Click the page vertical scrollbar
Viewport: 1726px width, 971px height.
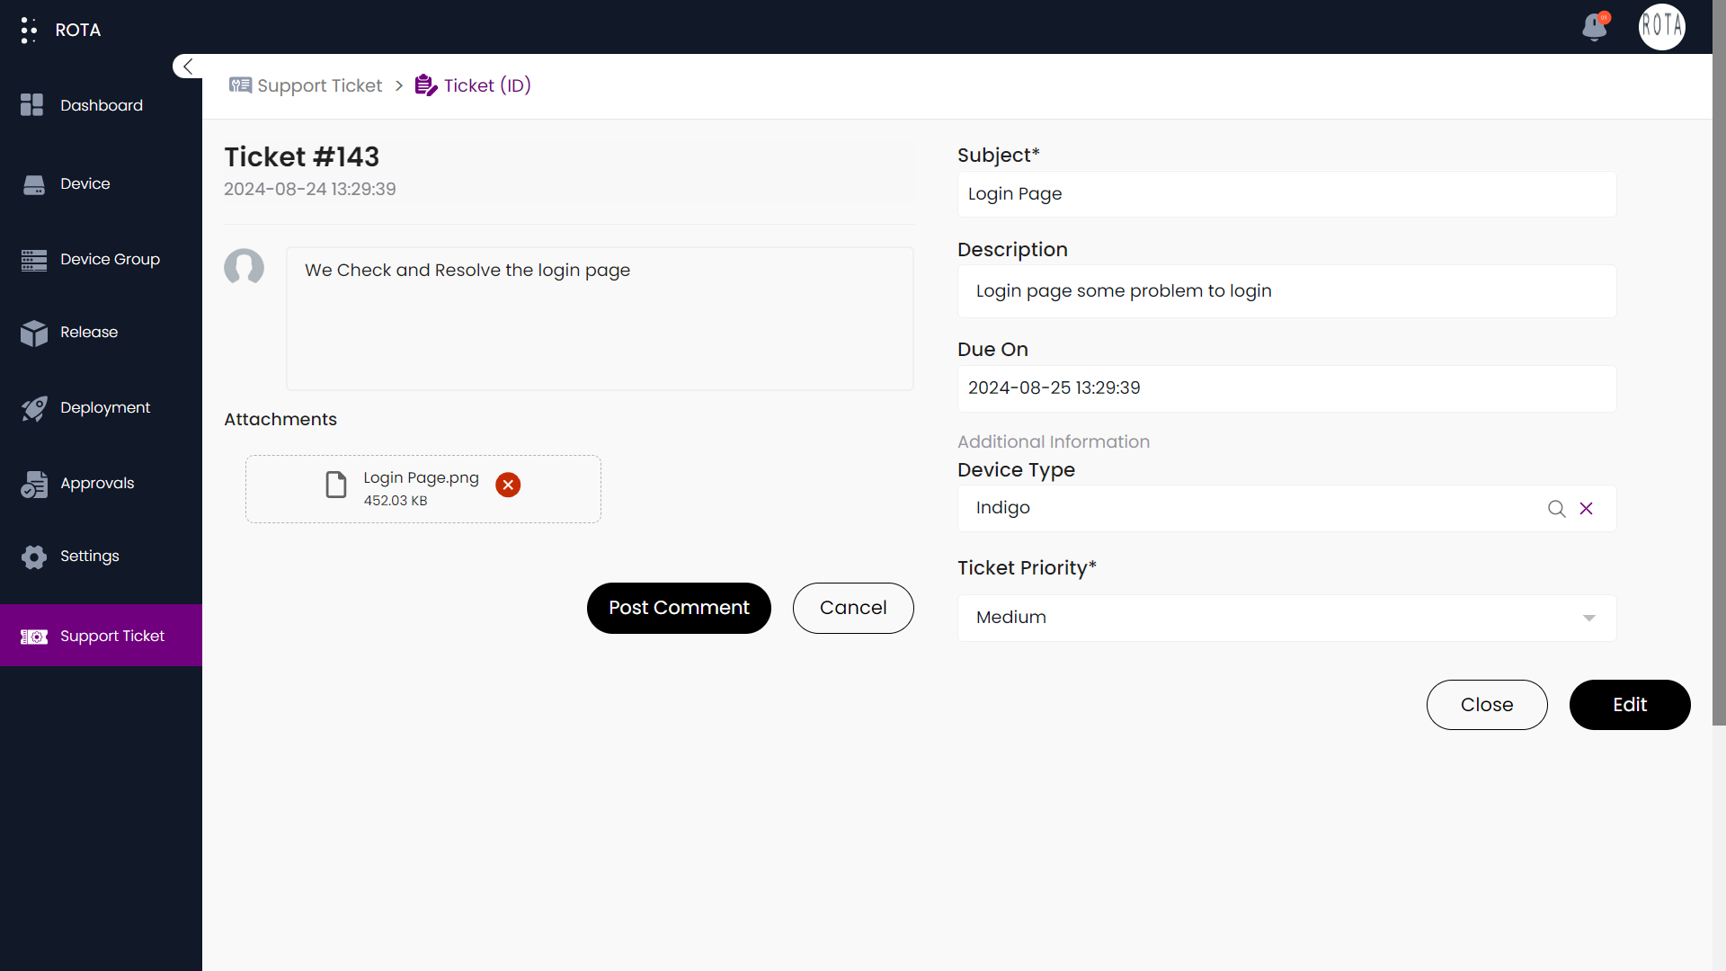1719,362
